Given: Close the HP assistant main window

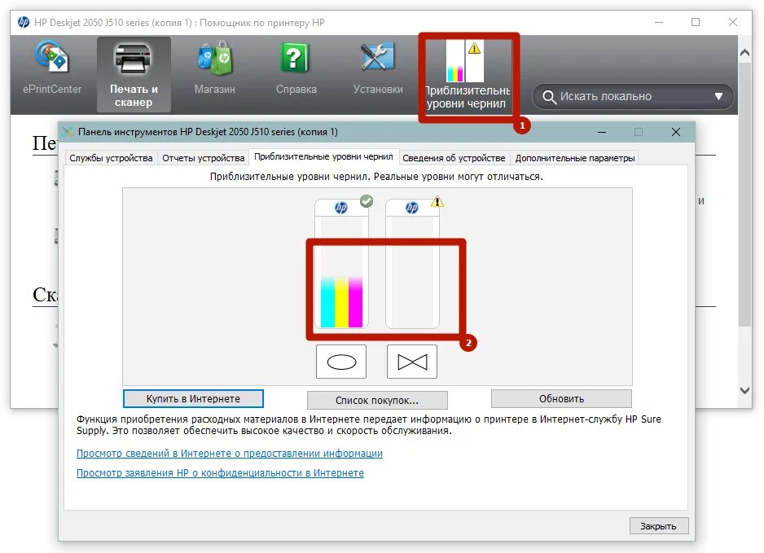Looking at the screenshot, I should (733, 23).
